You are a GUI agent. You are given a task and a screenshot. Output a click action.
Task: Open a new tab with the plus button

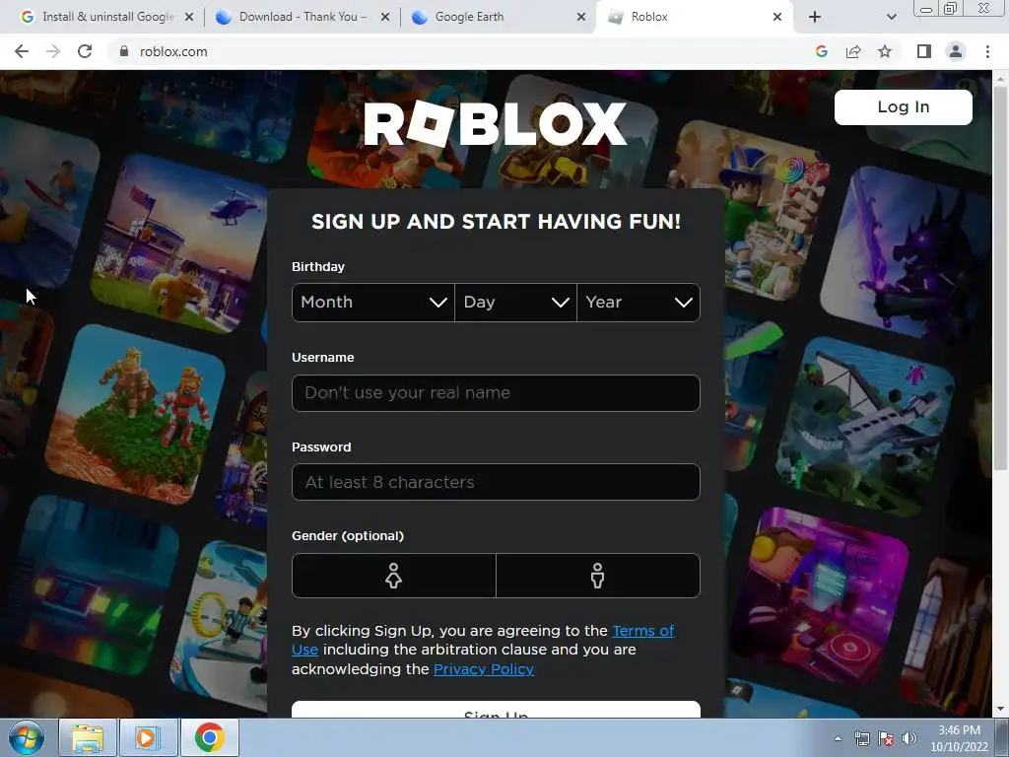tap(815, 18)
